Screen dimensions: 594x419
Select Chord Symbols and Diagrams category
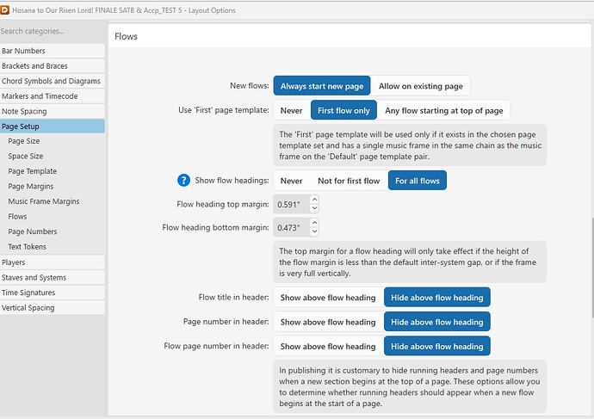(x=51, y=81)
